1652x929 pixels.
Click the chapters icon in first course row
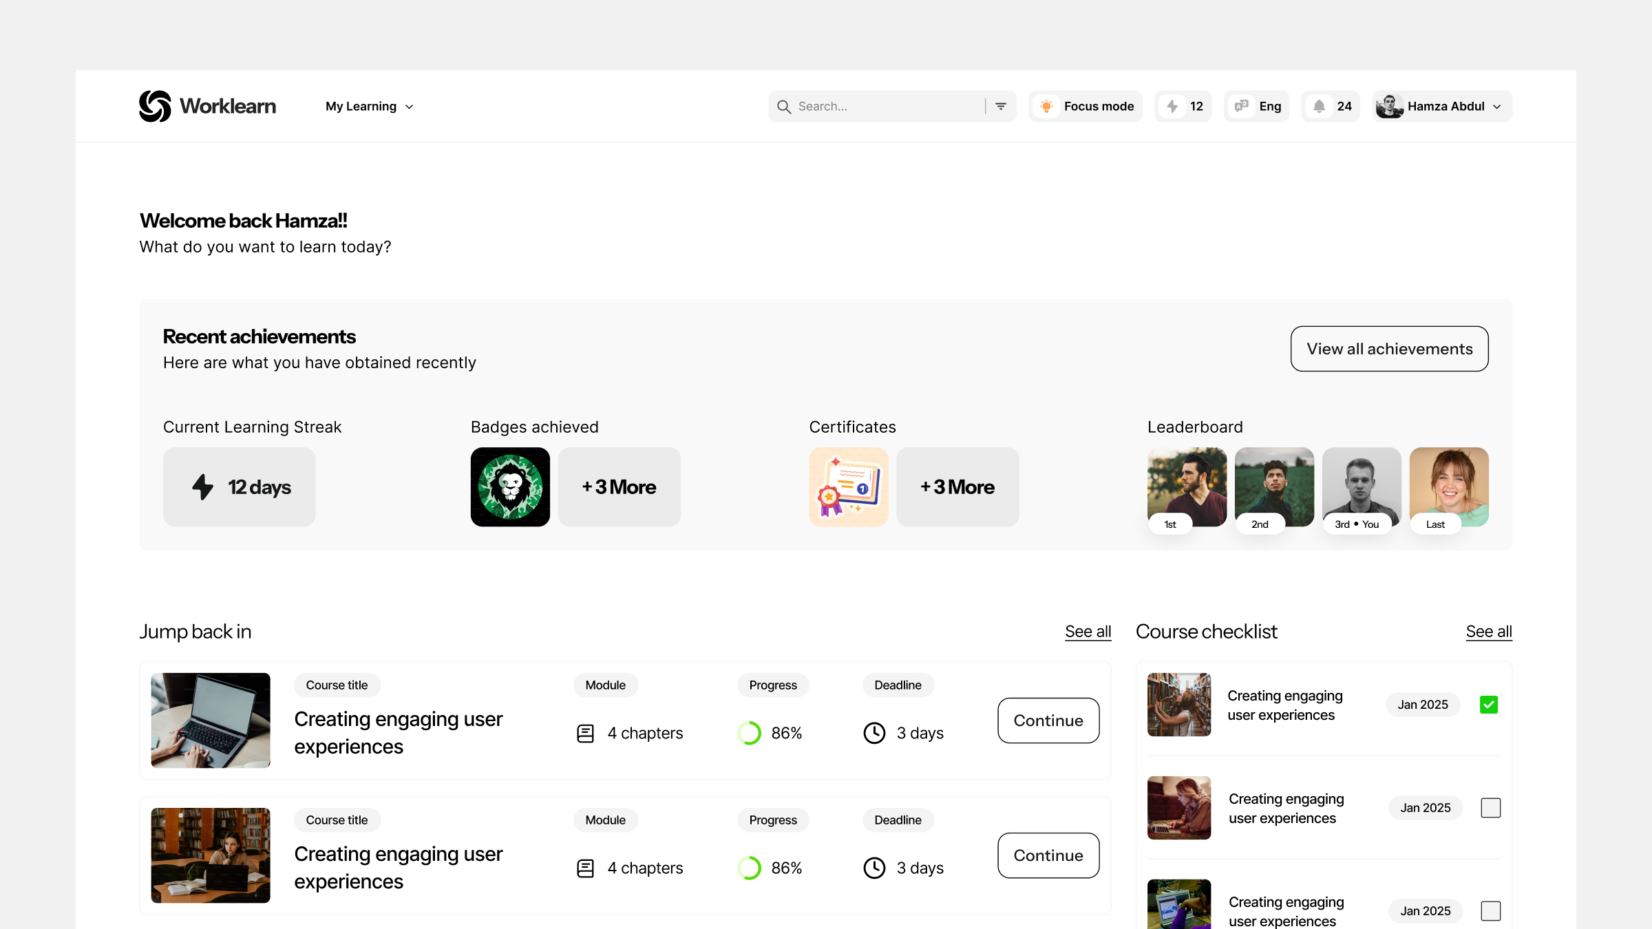tap(586, 734)
